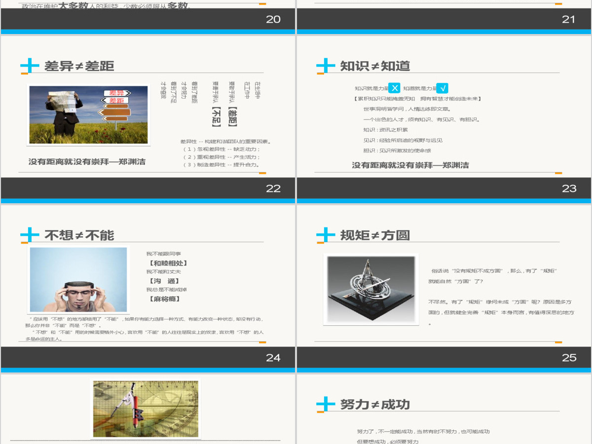Click the plus icon beside 知识≠知道 title
Viewport: 592px width, 444px height.
click(326, 66)
